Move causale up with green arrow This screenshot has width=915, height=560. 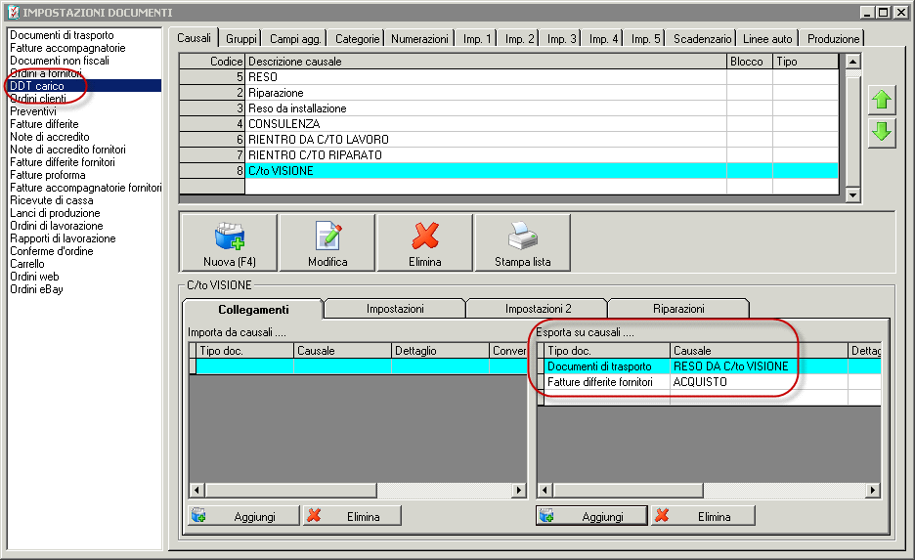tap(882, 100)
